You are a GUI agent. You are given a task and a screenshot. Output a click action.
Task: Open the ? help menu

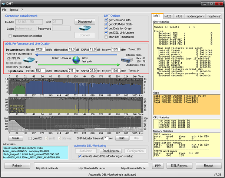[x=22, y=10]
